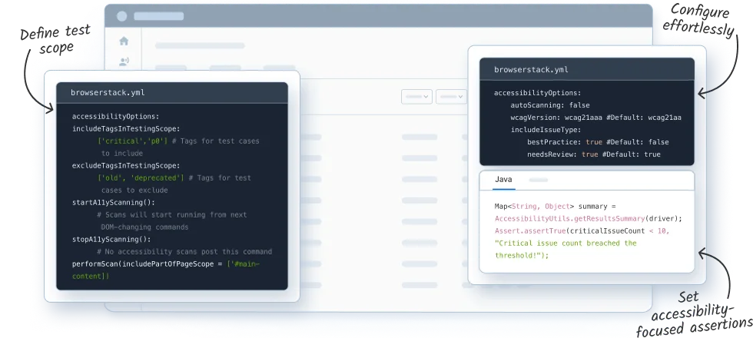This screenshot has width=753, height=338.
Task: Select the ['old', 'deprecated'] value
Action: tap(141, 178)
